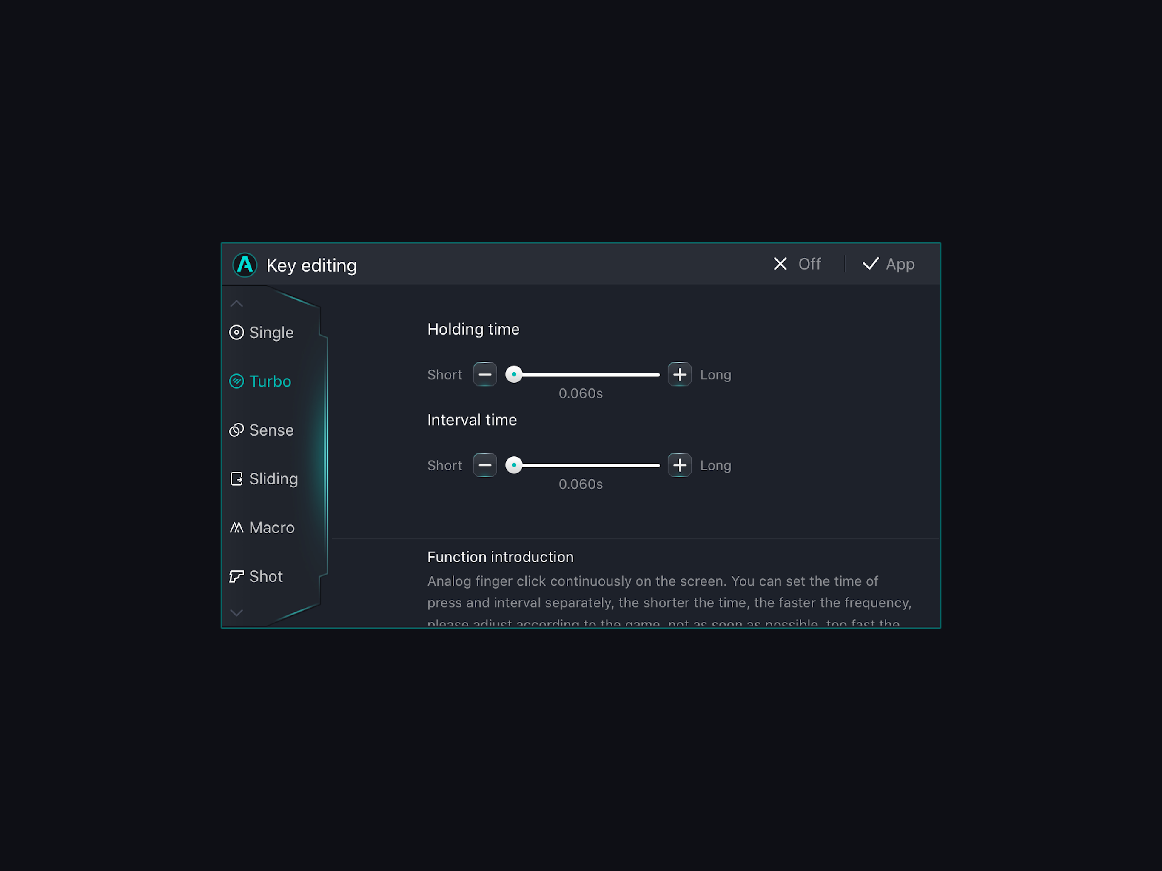Viewport: 1162px width, 871px height.
Task: Switch to the Macro tab label
Action: 272,527
